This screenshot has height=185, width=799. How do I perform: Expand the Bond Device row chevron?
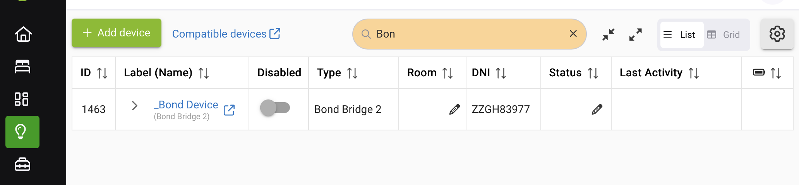[134, 106]
